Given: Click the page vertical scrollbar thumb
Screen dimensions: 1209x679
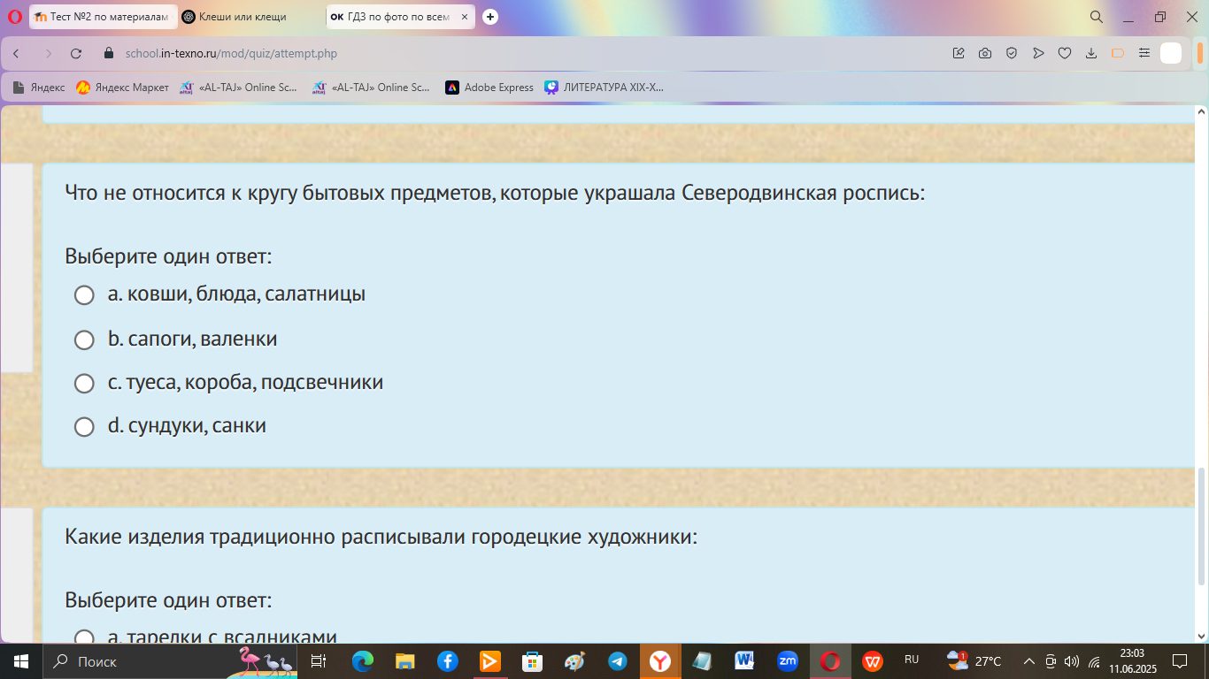Looking at the screenshot, I should [1201, 526].
